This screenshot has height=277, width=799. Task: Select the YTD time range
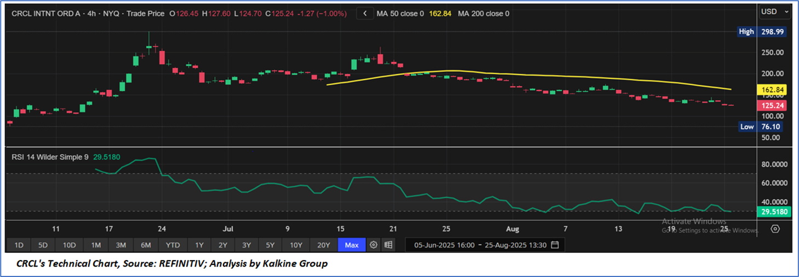click(173, 245)
